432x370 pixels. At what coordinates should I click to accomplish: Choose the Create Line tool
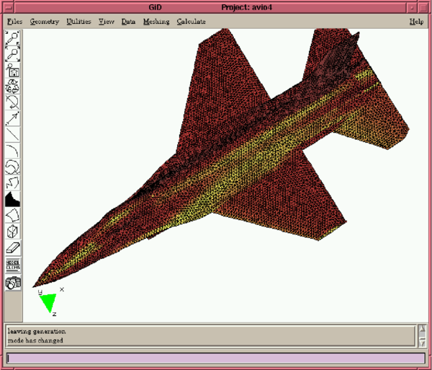point(13,134)
